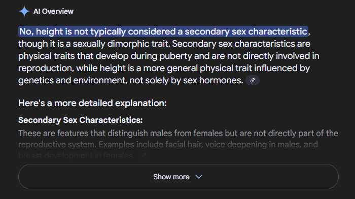Expand the overview with the Show more chevron
Image resolution: width=355 pixels, height=199 pixels.
[x=199, y=177]
